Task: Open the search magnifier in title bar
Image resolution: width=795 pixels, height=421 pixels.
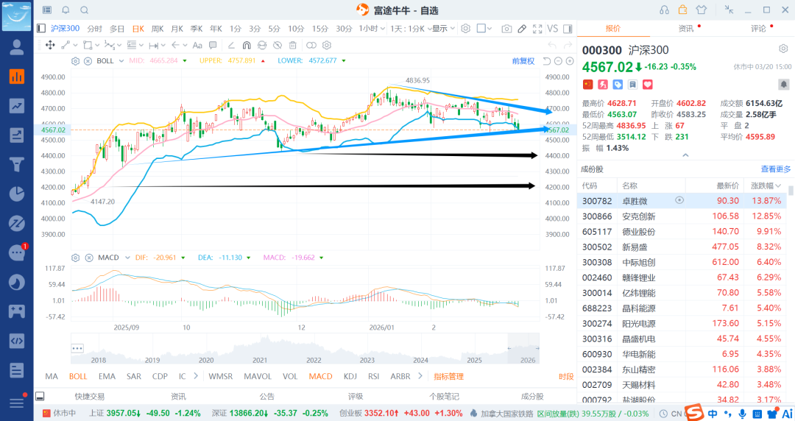Action: [x=85, y=10]
